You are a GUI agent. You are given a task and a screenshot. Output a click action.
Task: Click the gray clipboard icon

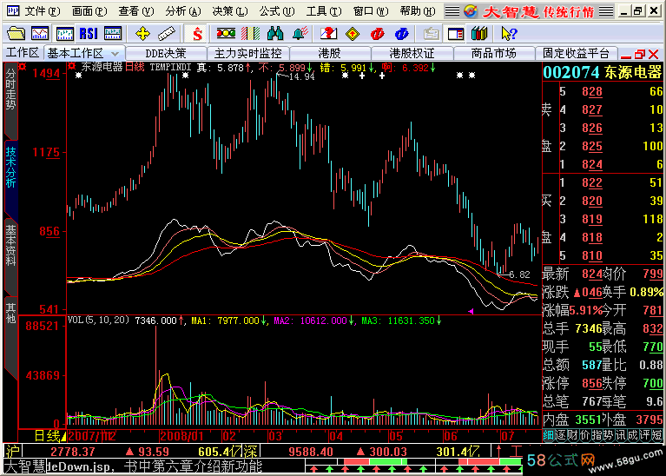click(431, 34)
